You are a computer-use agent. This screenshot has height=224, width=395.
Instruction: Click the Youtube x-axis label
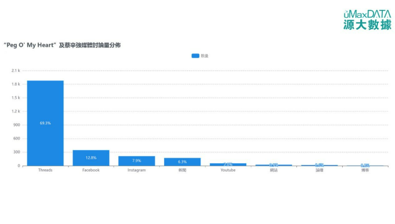pos(228,170)
